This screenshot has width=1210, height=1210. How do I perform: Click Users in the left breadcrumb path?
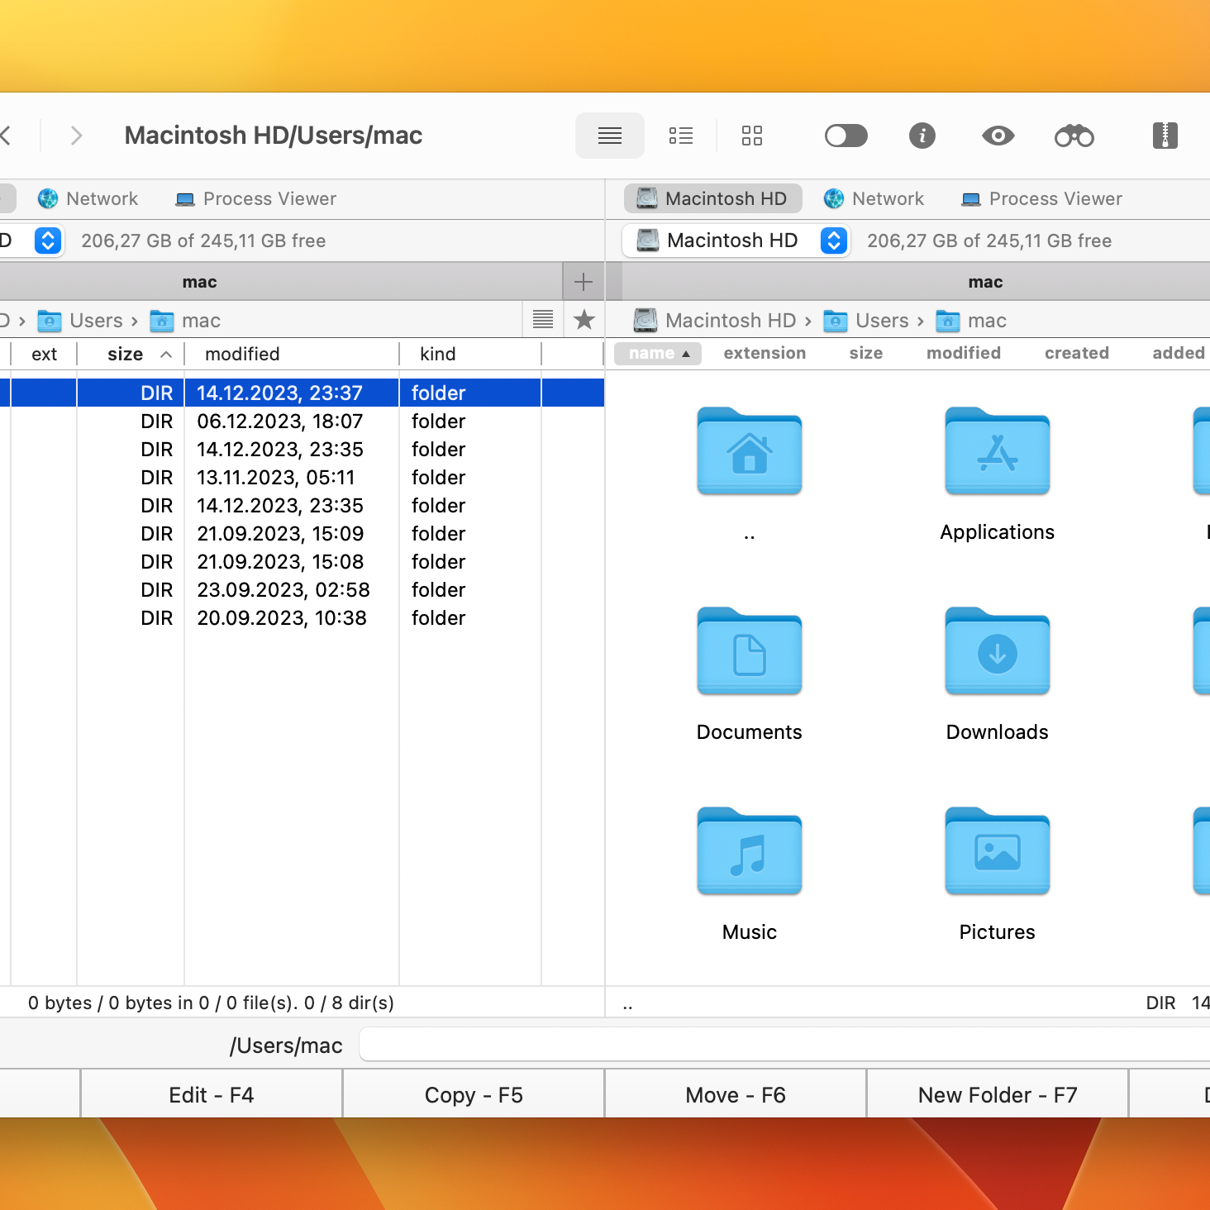point(81,321)
